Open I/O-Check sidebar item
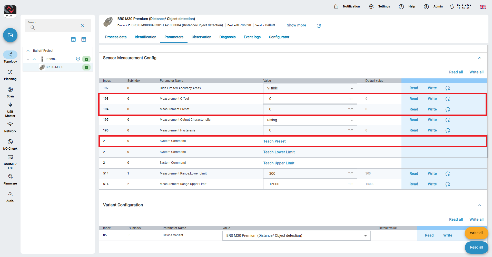The width and height of the screenshot is (492, 257). pyautogui.click(x=10, y=145)
